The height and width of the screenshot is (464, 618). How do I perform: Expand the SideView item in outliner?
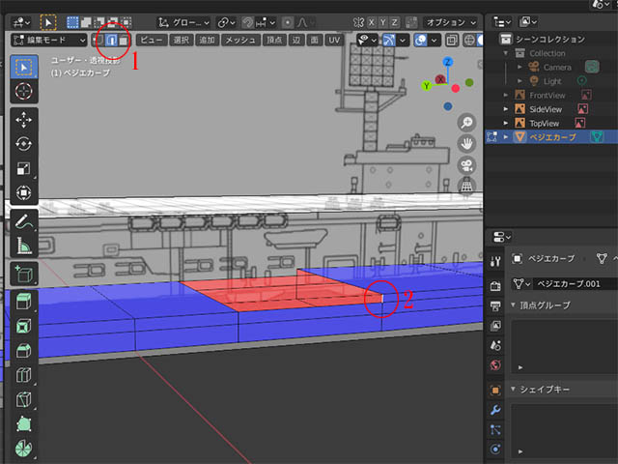506,109
